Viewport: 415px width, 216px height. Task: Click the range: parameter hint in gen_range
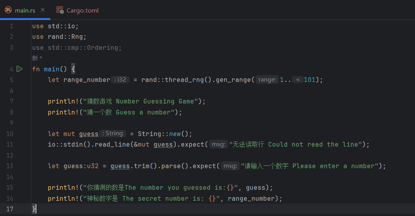pyautogui.click(x=267, y=80)
